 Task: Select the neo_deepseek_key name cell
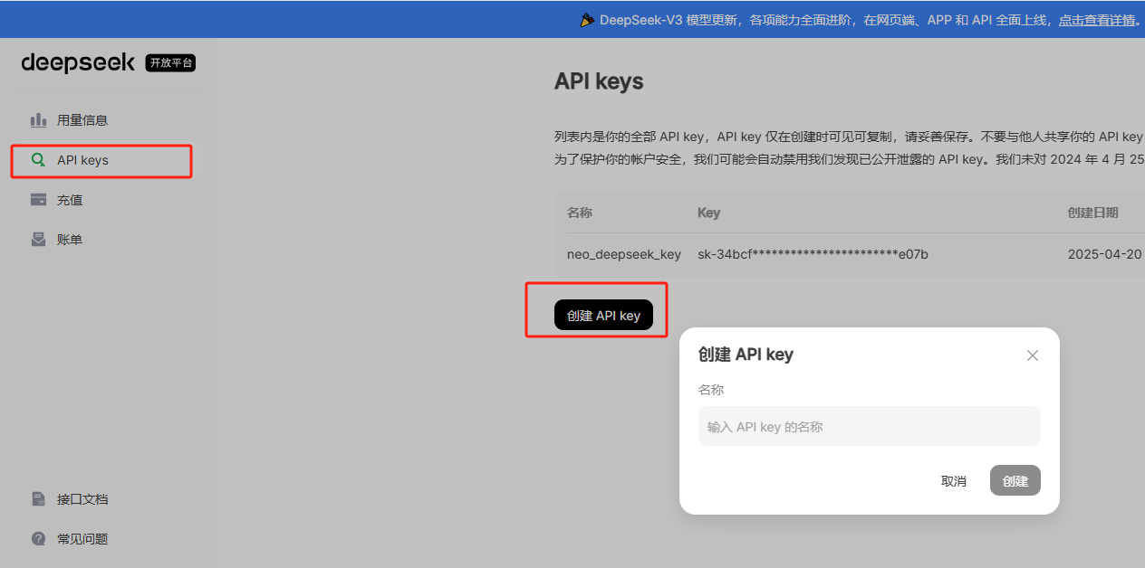click(624, 254)
